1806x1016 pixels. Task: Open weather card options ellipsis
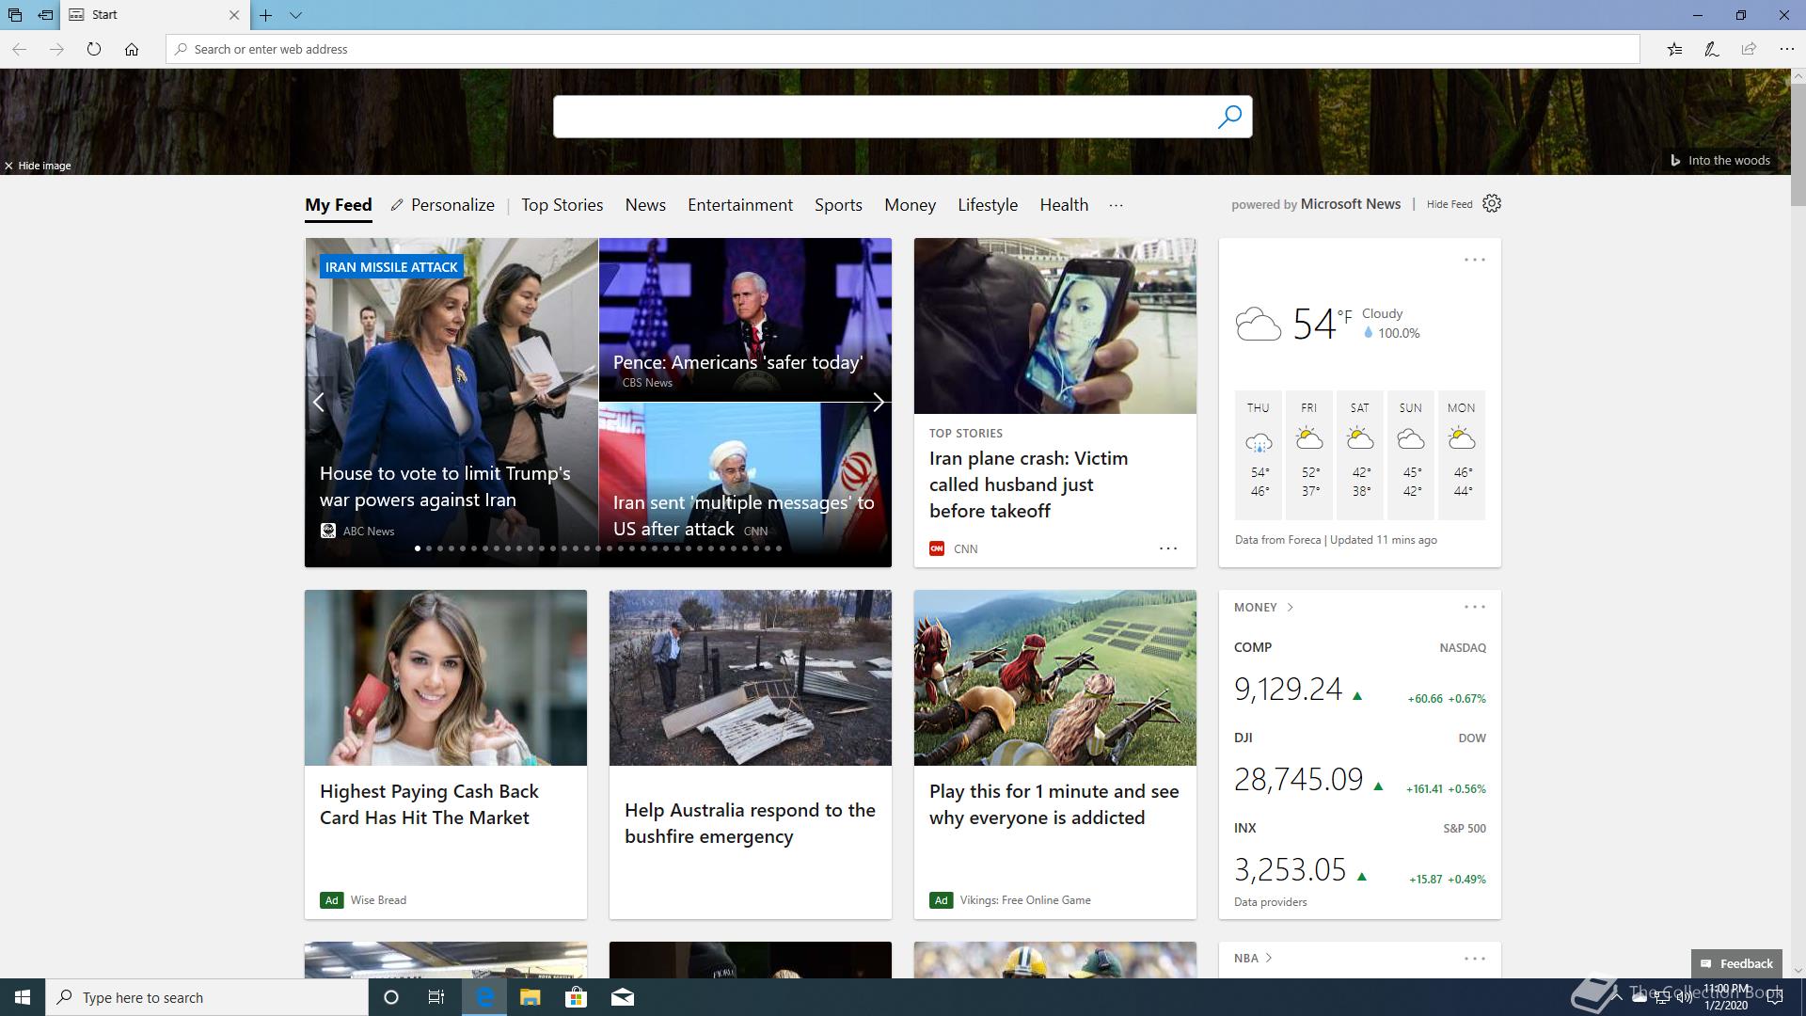click(1475, 260)
